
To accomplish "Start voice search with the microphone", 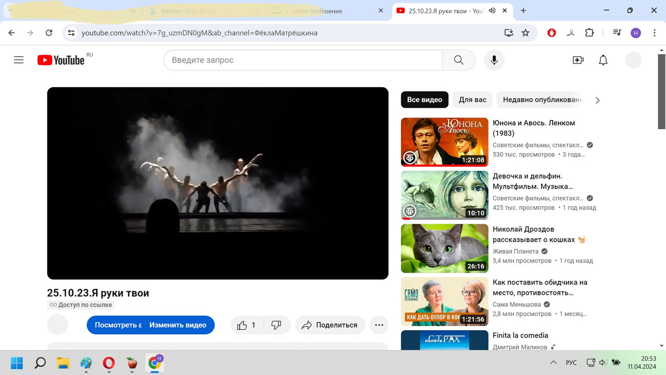I will pos(494,60).
